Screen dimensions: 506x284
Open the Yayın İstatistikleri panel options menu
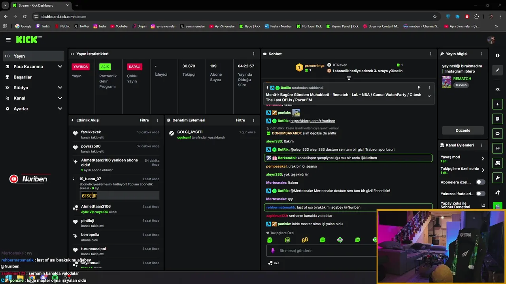(x=253, y=54)
